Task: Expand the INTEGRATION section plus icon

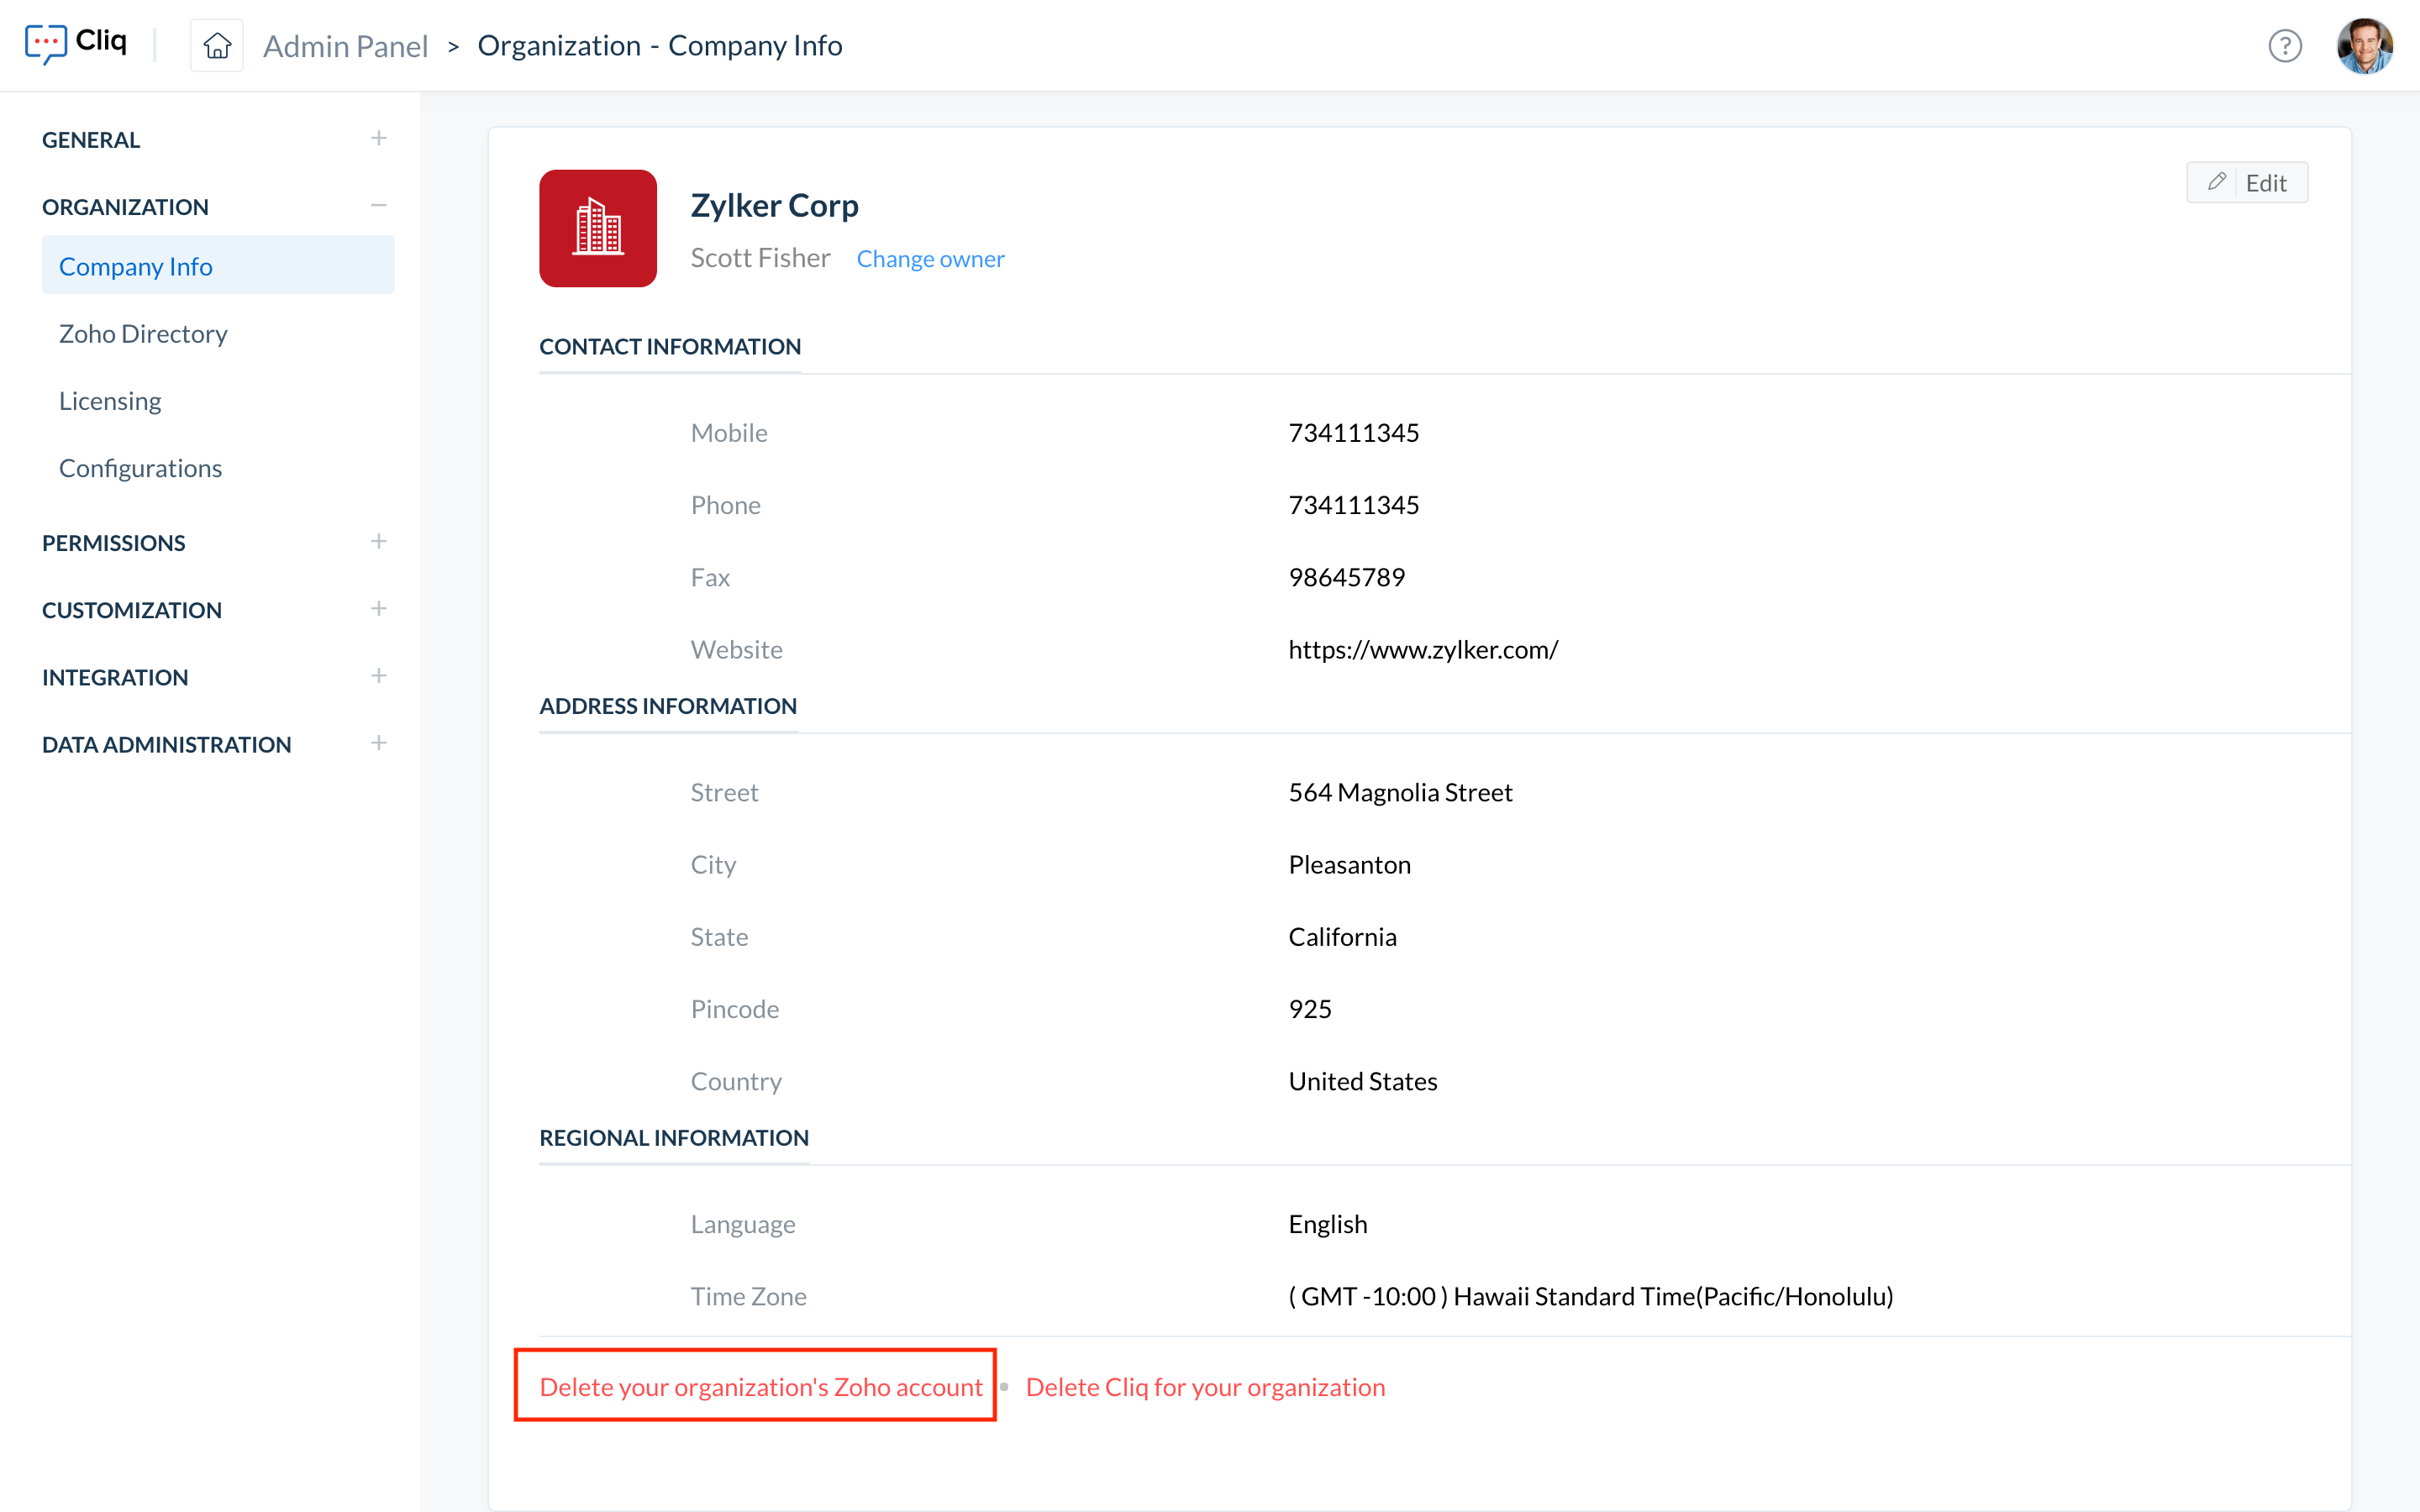Action: coord(378,676)
